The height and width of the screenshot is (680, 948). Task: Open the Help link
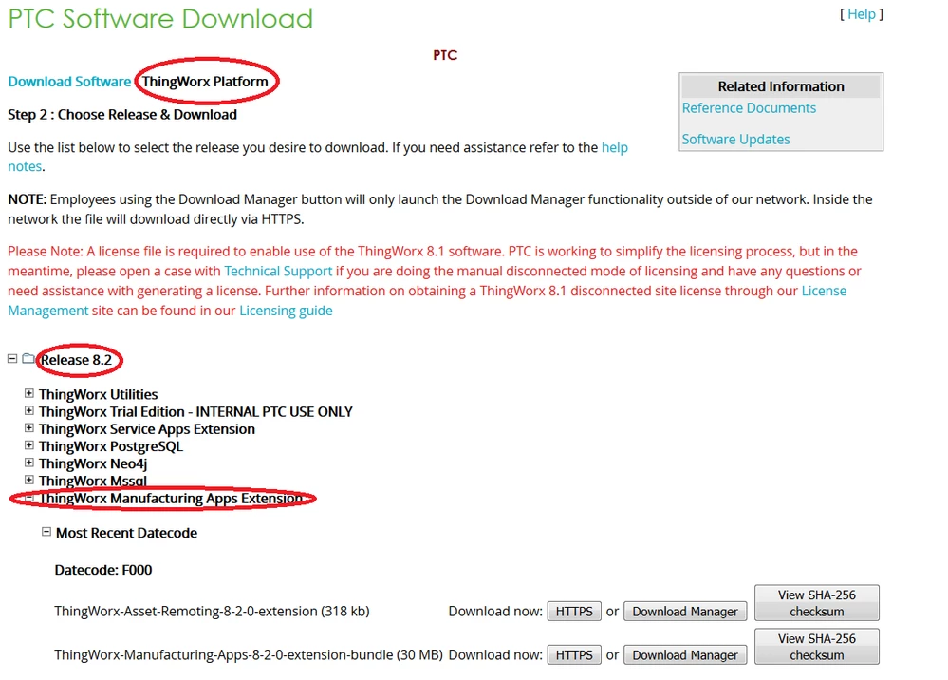[862, 14]
